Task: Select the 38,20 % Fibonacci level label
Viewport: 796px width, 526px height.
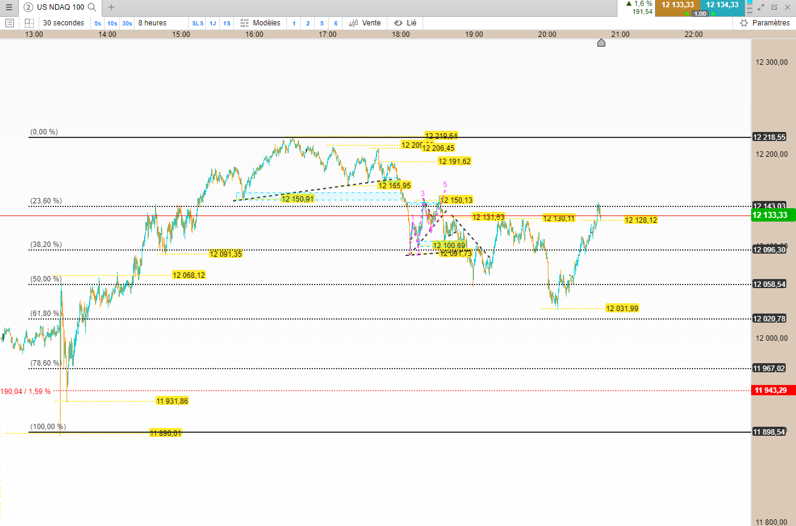Action: [46, 245]
